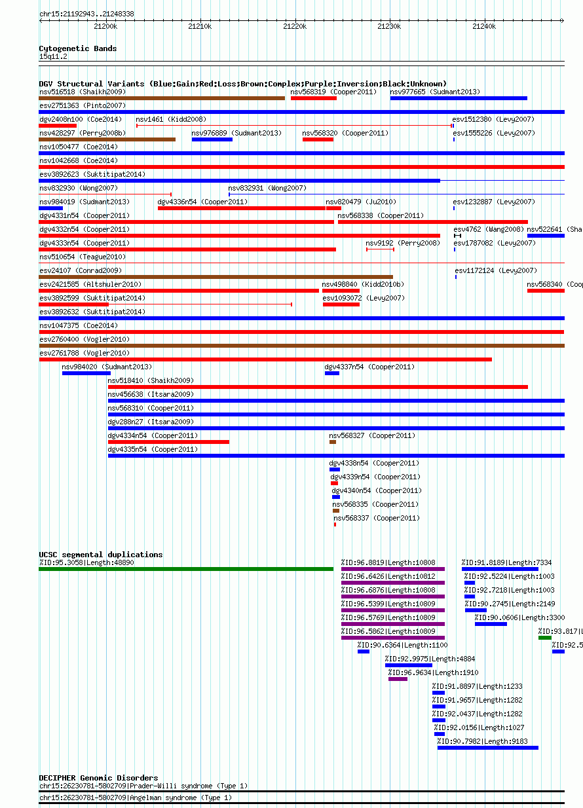Click dgv4335n54 (Cooper2011) label

pyautogui.click(x=153, y=450)
